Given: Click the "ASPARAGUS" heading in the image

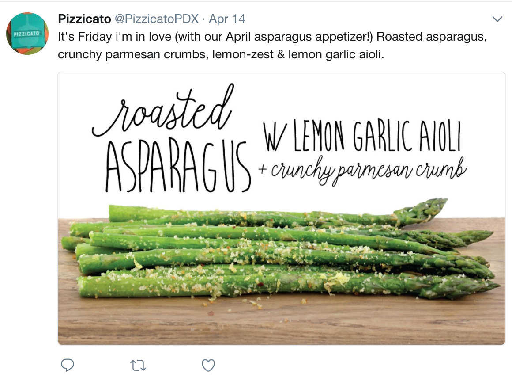Looking at the screenshot, I should (178, 167).
